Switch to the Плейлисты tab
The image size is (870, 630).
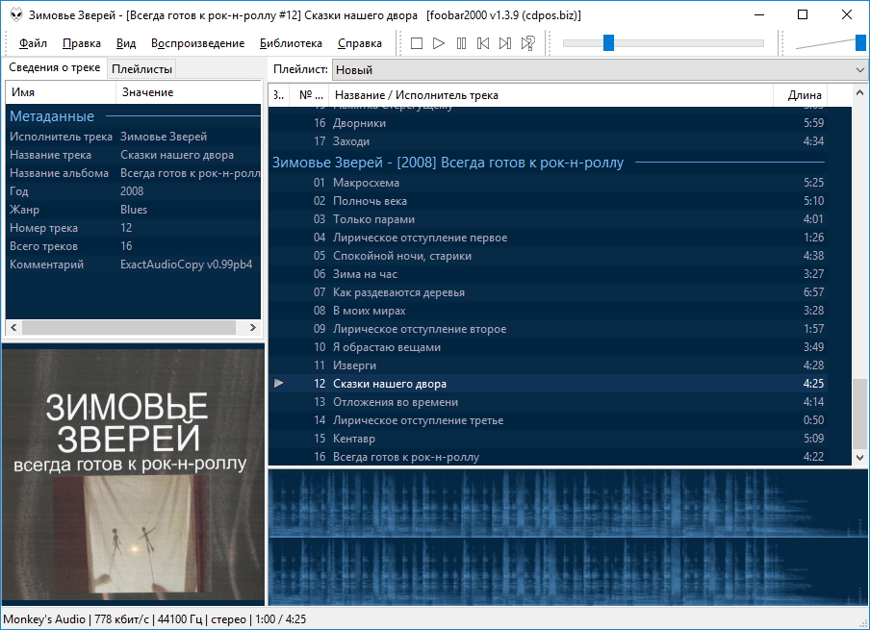click(142, 69)
